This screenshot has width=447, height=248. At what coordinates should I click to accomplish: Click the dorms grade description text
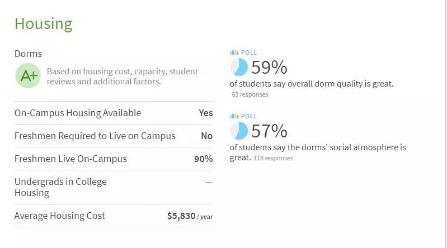pyautogui.click(x=122, y=77)
